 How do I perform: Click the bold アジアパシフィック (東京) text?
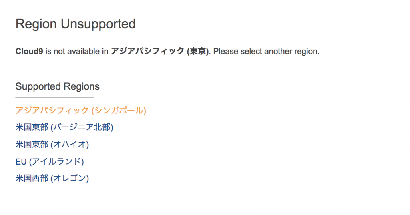pyautogui.click(x=160, y=51)
